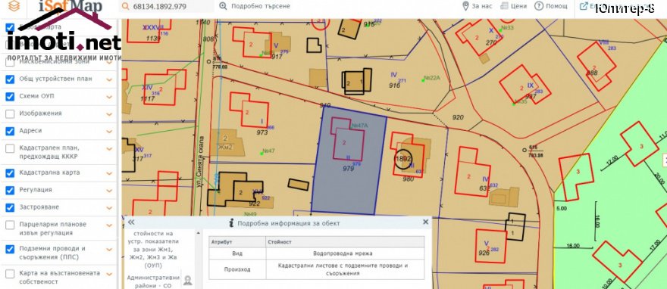
Task: Click the search field containing 68134.1892.979
Action: pos(166,6)
